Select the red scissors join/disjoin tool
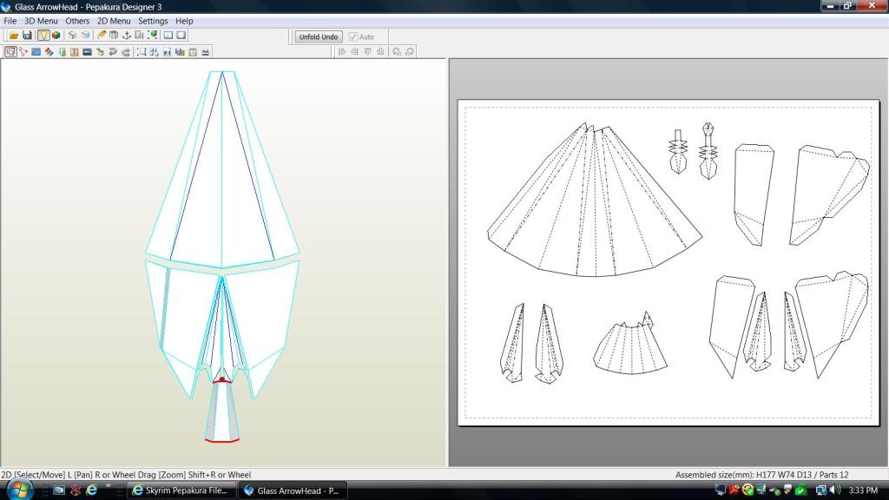This screenshot has height=500, width=889. click(23, 52)
